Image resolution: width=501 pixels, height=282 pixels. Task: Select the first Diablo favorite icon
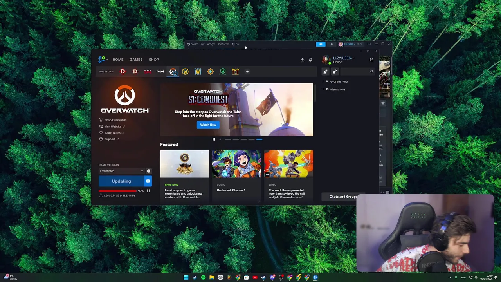pyautogui.click(x=123, y=72)
